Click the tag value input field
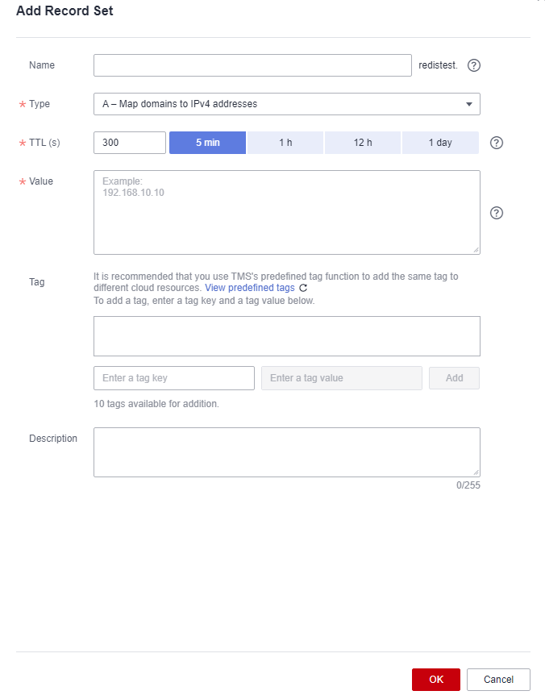 point(342,378)
